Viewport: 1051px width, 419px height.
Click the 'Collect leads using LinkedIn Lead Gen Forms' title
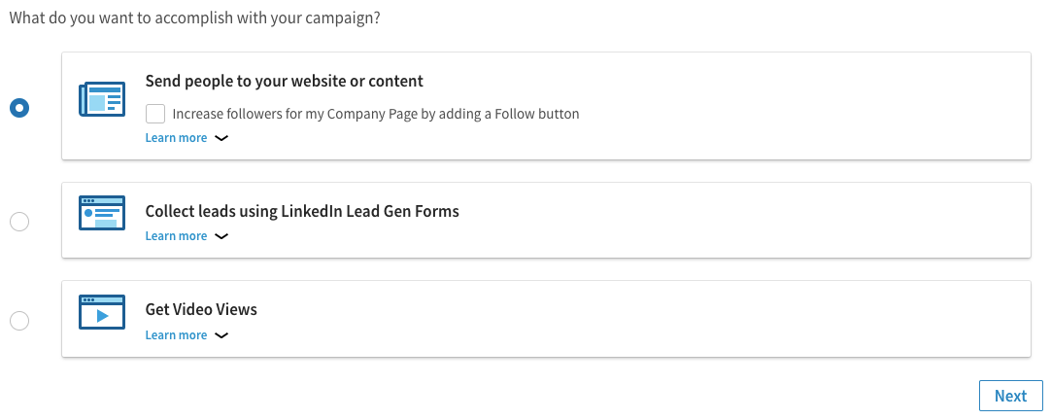pyautogui.click(x=302, y=211)
